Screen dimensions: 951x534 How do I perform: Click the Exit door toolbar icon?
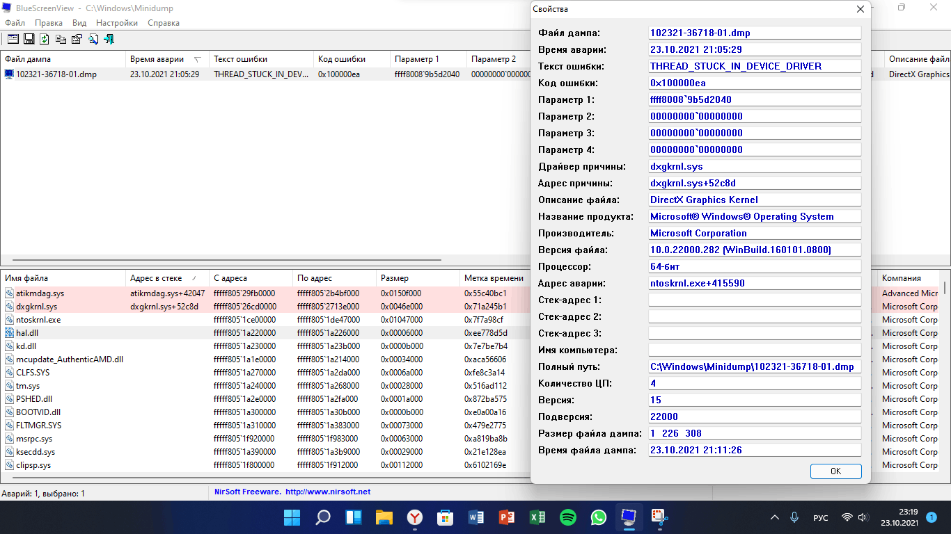click(x=109, y=39)
